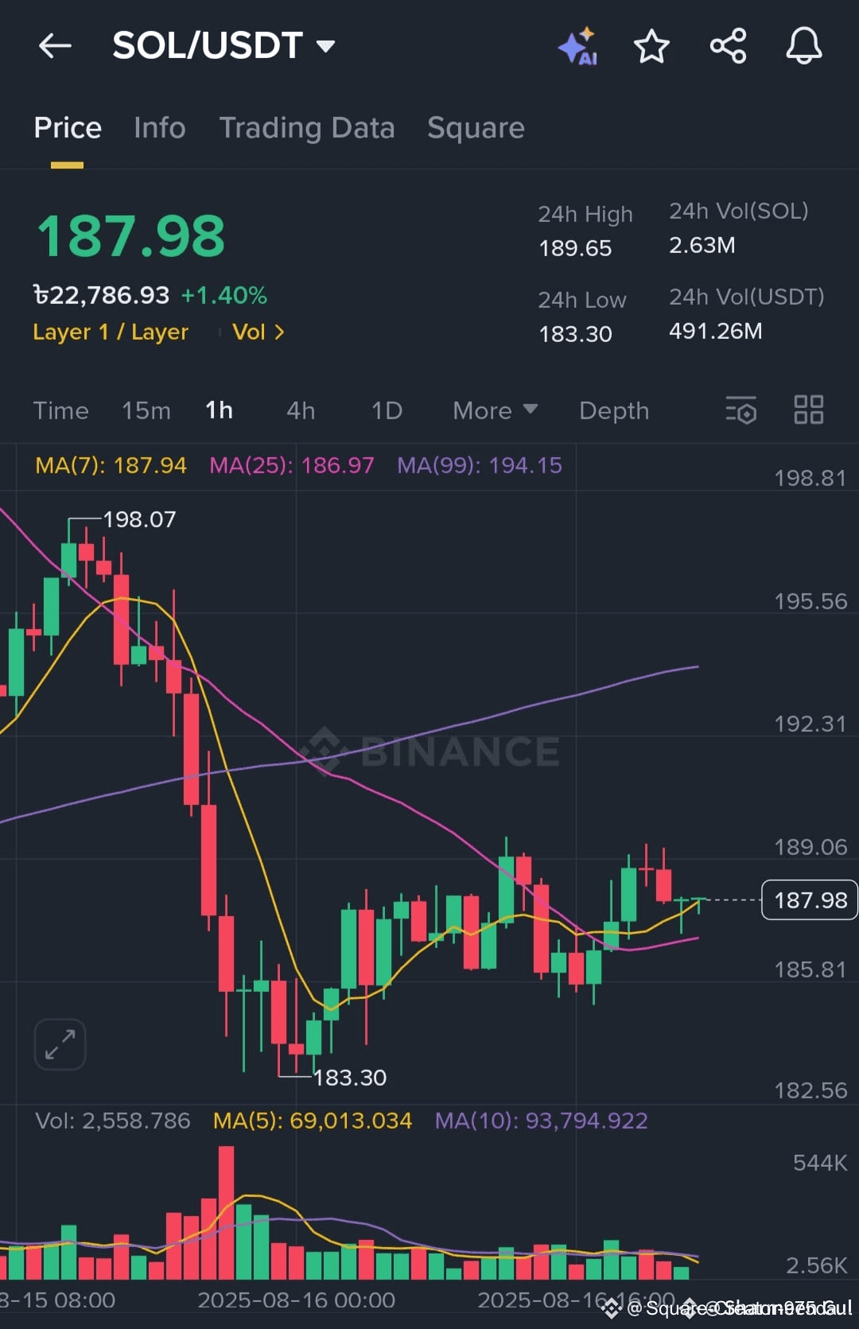
Task: Click the MA(25): 186.97 indicator label
Action: click(x=292, y=465)
